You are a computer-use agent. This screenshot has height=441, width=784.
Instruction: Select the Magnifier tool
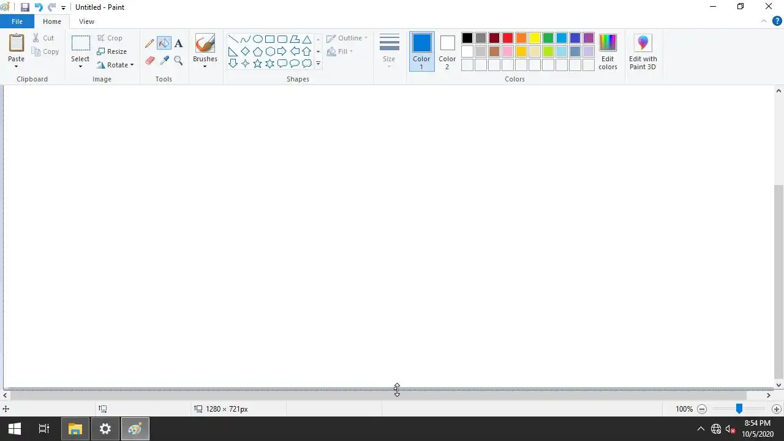pyautogui.click(x=178, y=60)
